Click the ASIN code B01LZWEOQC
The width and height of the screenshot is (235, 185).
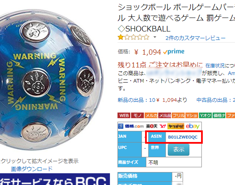click(183, 137)
